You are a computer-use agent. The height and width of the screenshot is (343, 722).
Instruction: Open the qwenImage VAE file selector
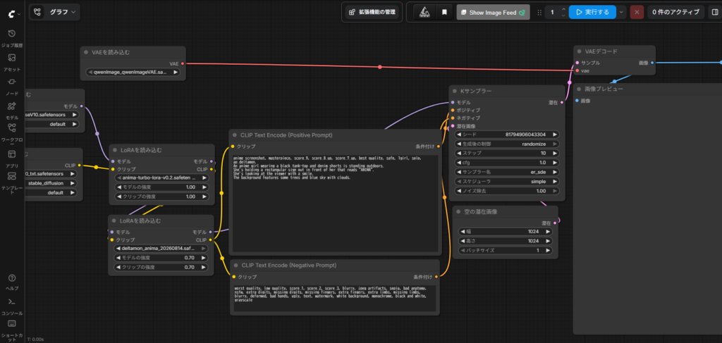[x=133, y=72]
